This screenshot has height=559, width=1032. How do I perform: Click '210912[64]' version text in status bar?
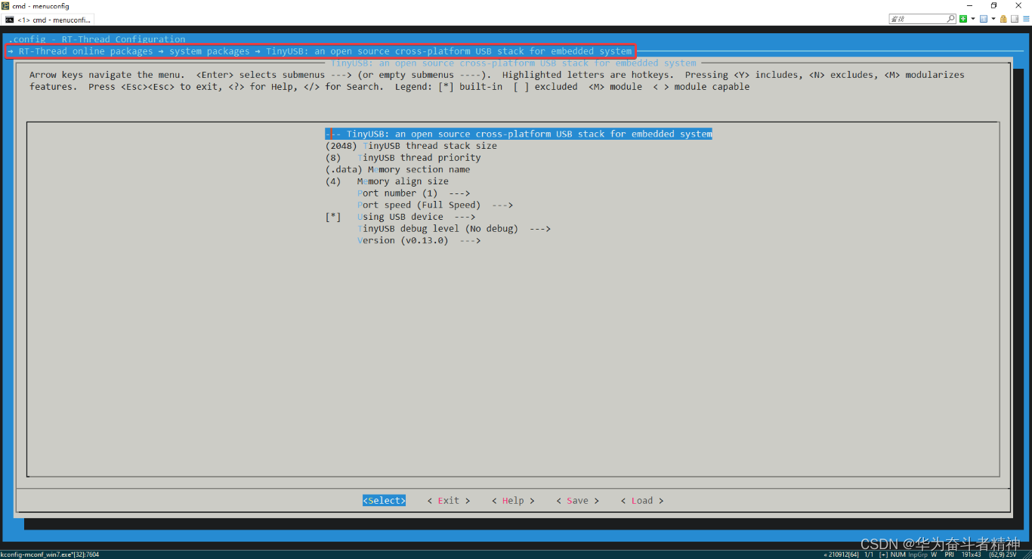(843, 554)
